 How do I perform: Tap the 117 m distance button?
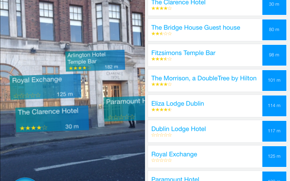pos(274,131)
